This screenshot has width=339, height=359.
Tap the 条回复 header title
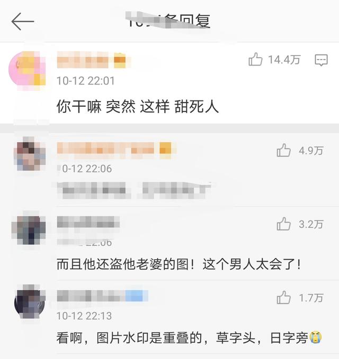[x=168, y=21]
